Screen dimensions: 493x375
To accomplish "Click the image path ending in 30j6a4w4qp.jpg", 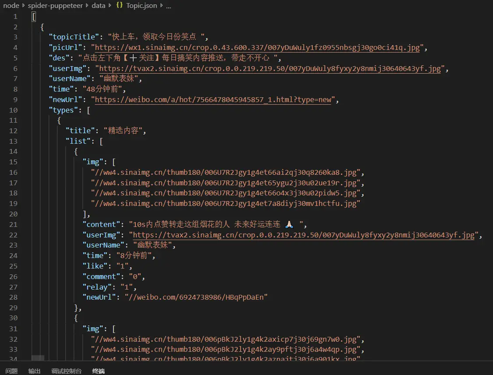I will (x=225, y=349).
